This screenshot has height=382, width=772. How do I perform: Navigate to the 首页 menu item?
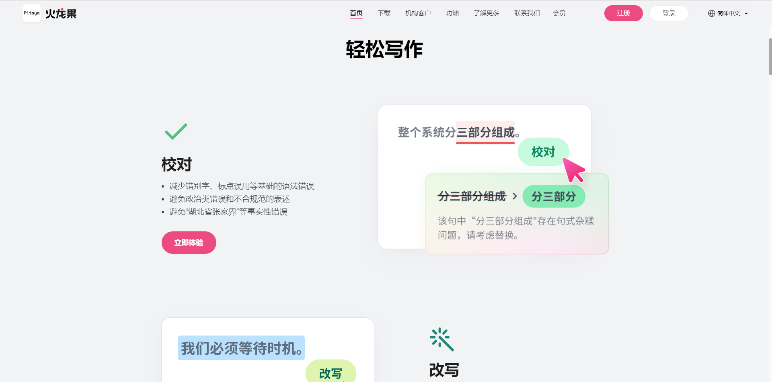[x=356, y=13]
